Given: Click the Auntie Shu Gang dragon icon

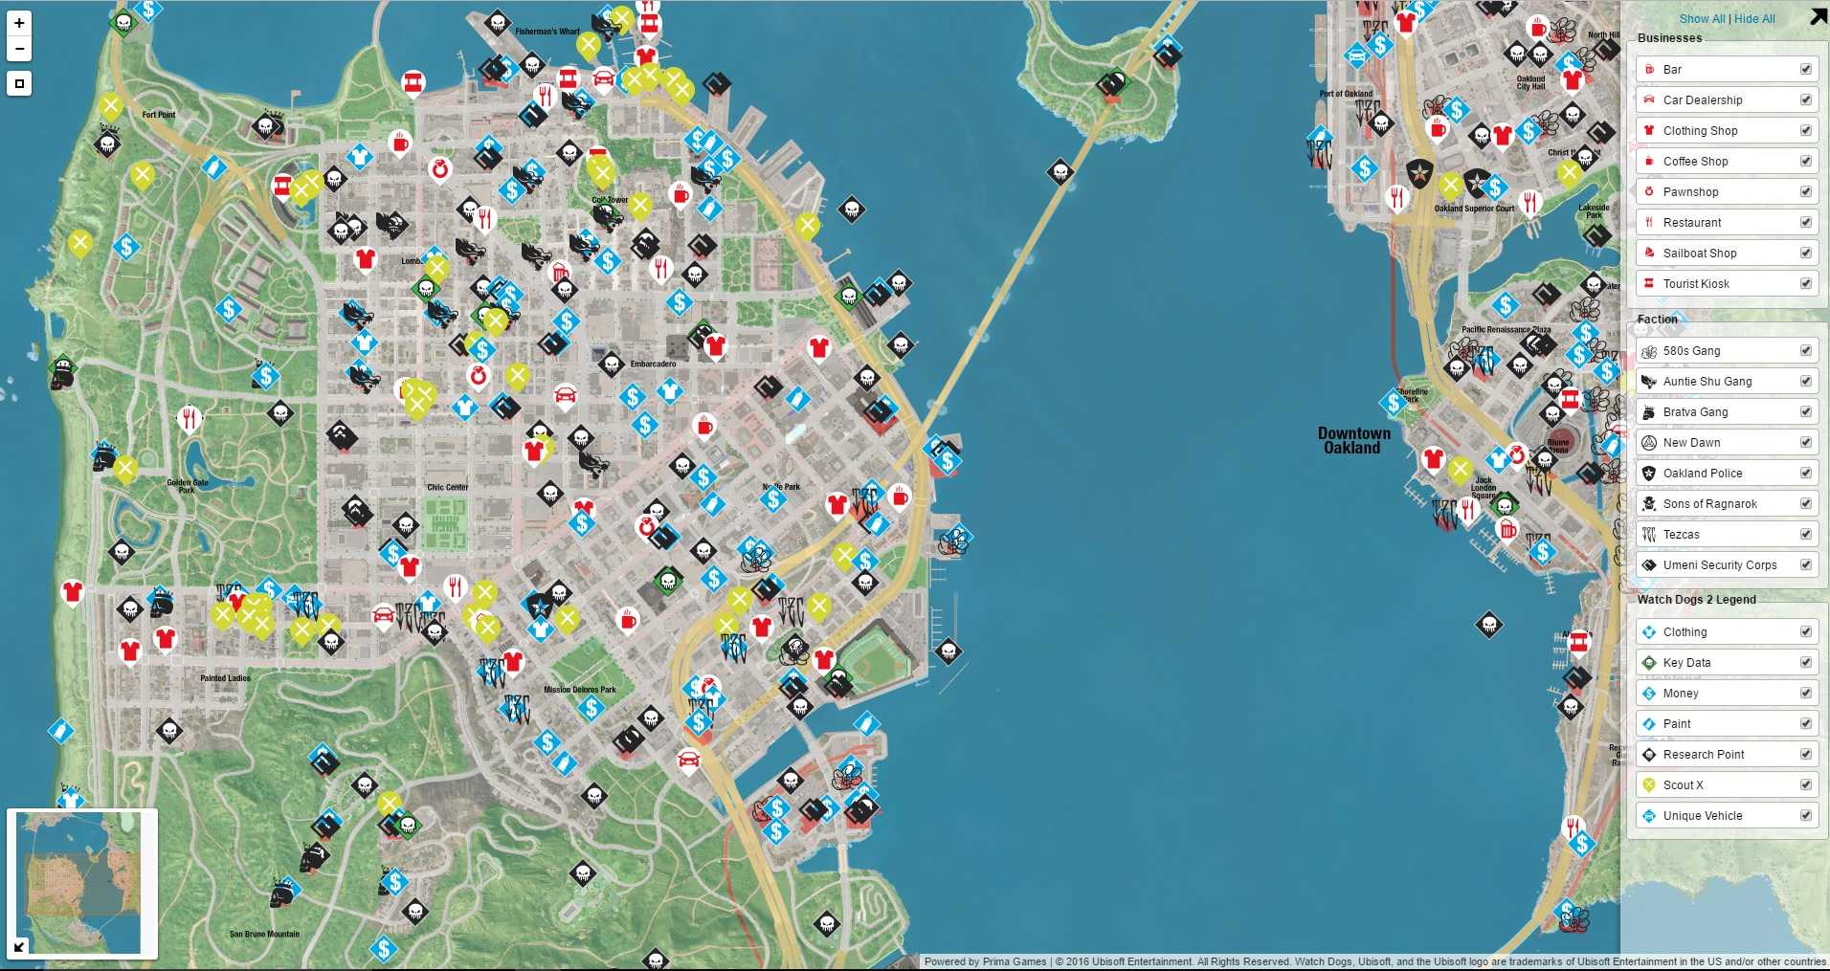Looking at the screenshot, I should coord(1649,382).
